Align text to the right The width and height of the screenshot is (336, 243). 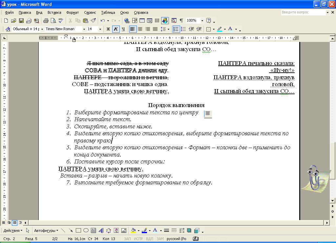[x=148, y=29]
